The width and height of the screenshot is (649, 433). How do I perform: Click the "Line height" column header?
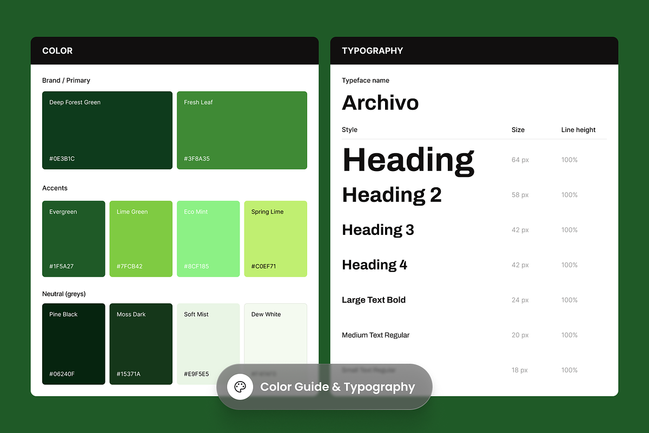578,130
